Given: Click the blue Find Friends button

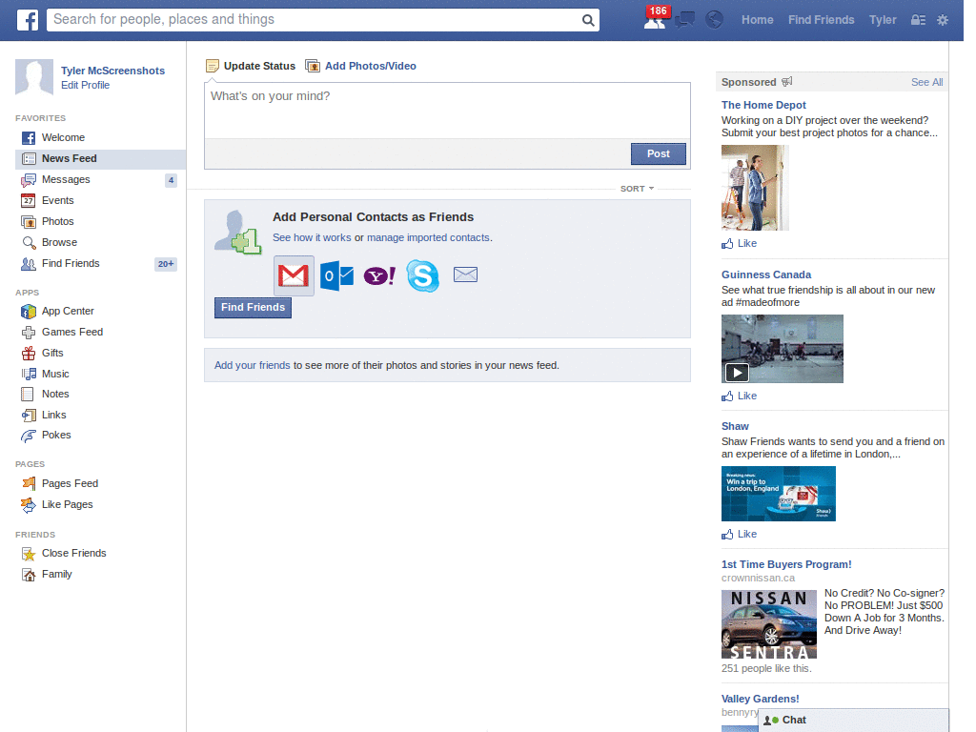Looking at the screenshot, I should (x=253, y=308).
